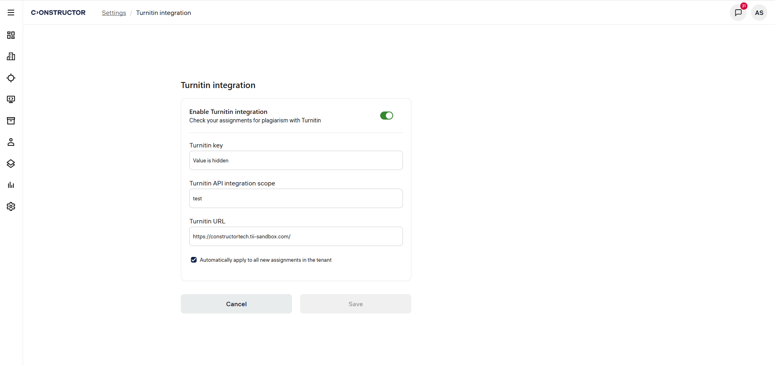
Task: Focus the Turnitin key input field
Action: [296, 160]
